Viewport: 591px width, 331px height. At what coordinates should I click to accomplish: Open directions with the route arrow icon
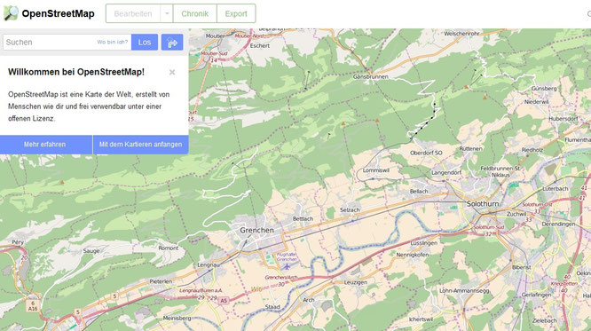172,43
